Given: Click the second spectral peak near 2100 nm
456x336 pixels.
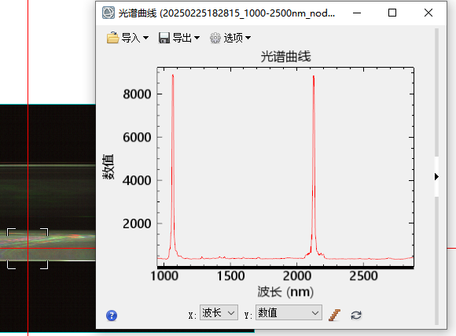Looking at the screenshot, I should pyautogui.click(x=314, y=163).
